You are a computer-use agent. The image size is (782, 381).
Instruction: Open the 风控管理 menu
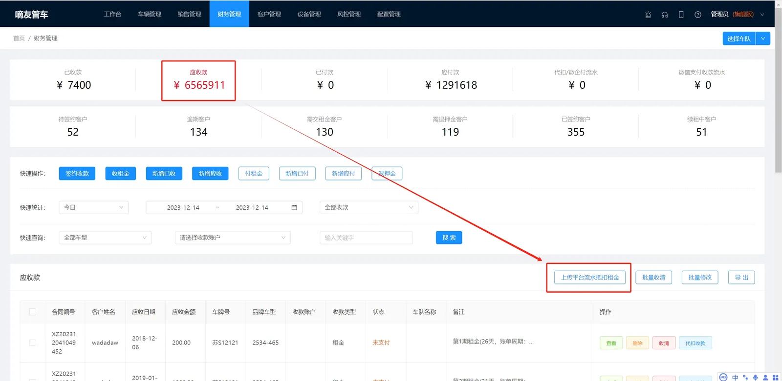pos(349,14)
